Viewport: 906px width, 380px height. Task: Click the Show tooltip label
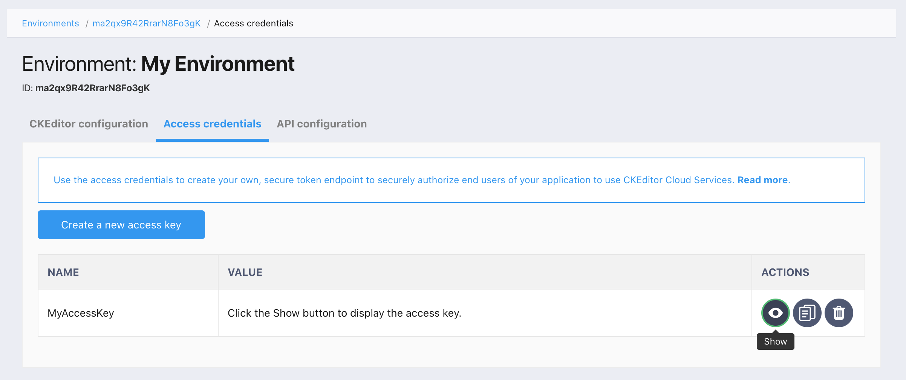(775, 342)
